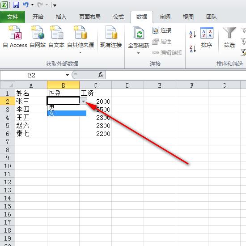246x246 pixels.
Task: Open the Name Box dropdown arrow
Action: coord(67,75)
